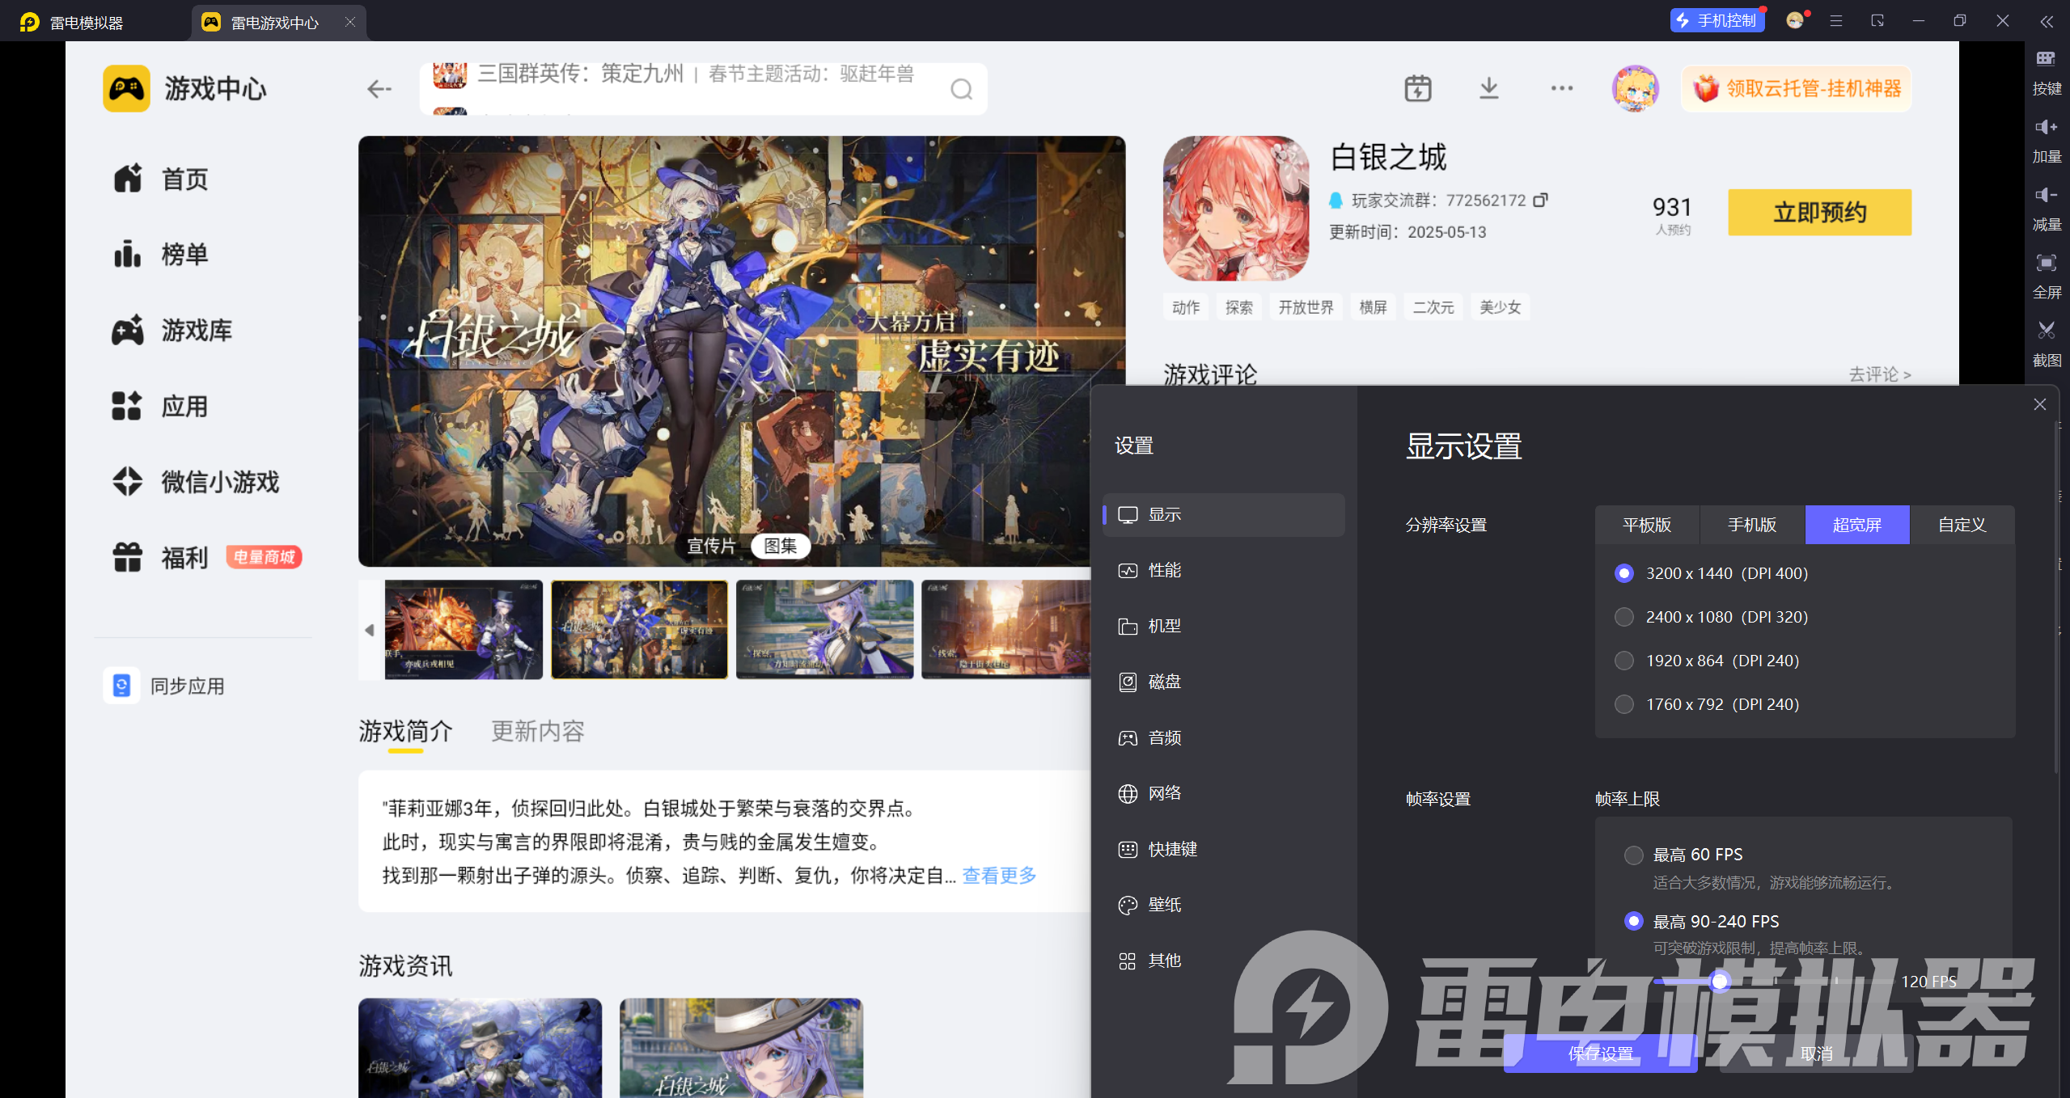Image resolution: width=2070 pixels, height=1098 pixels.
Task: Open 应用 in sidebar
Action: (161, 406)
